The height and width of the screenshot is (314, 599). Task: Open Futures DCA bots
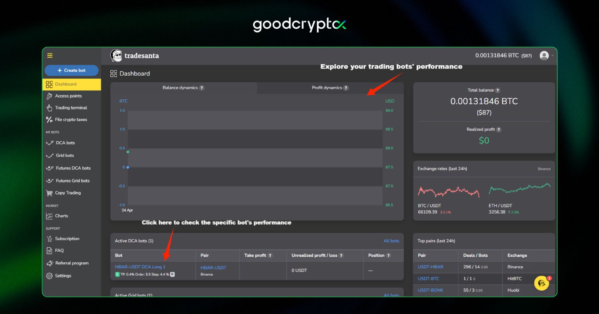pyautogui.click(x=73, y=168)
